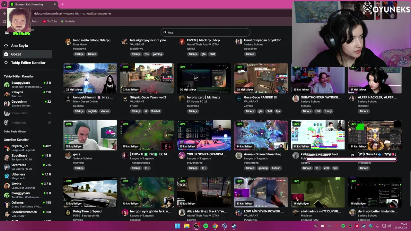The height and width of the screenshot is (231, 411).
Task: Open Odisnos in recommended channels
Action: (x=27, y=204)
